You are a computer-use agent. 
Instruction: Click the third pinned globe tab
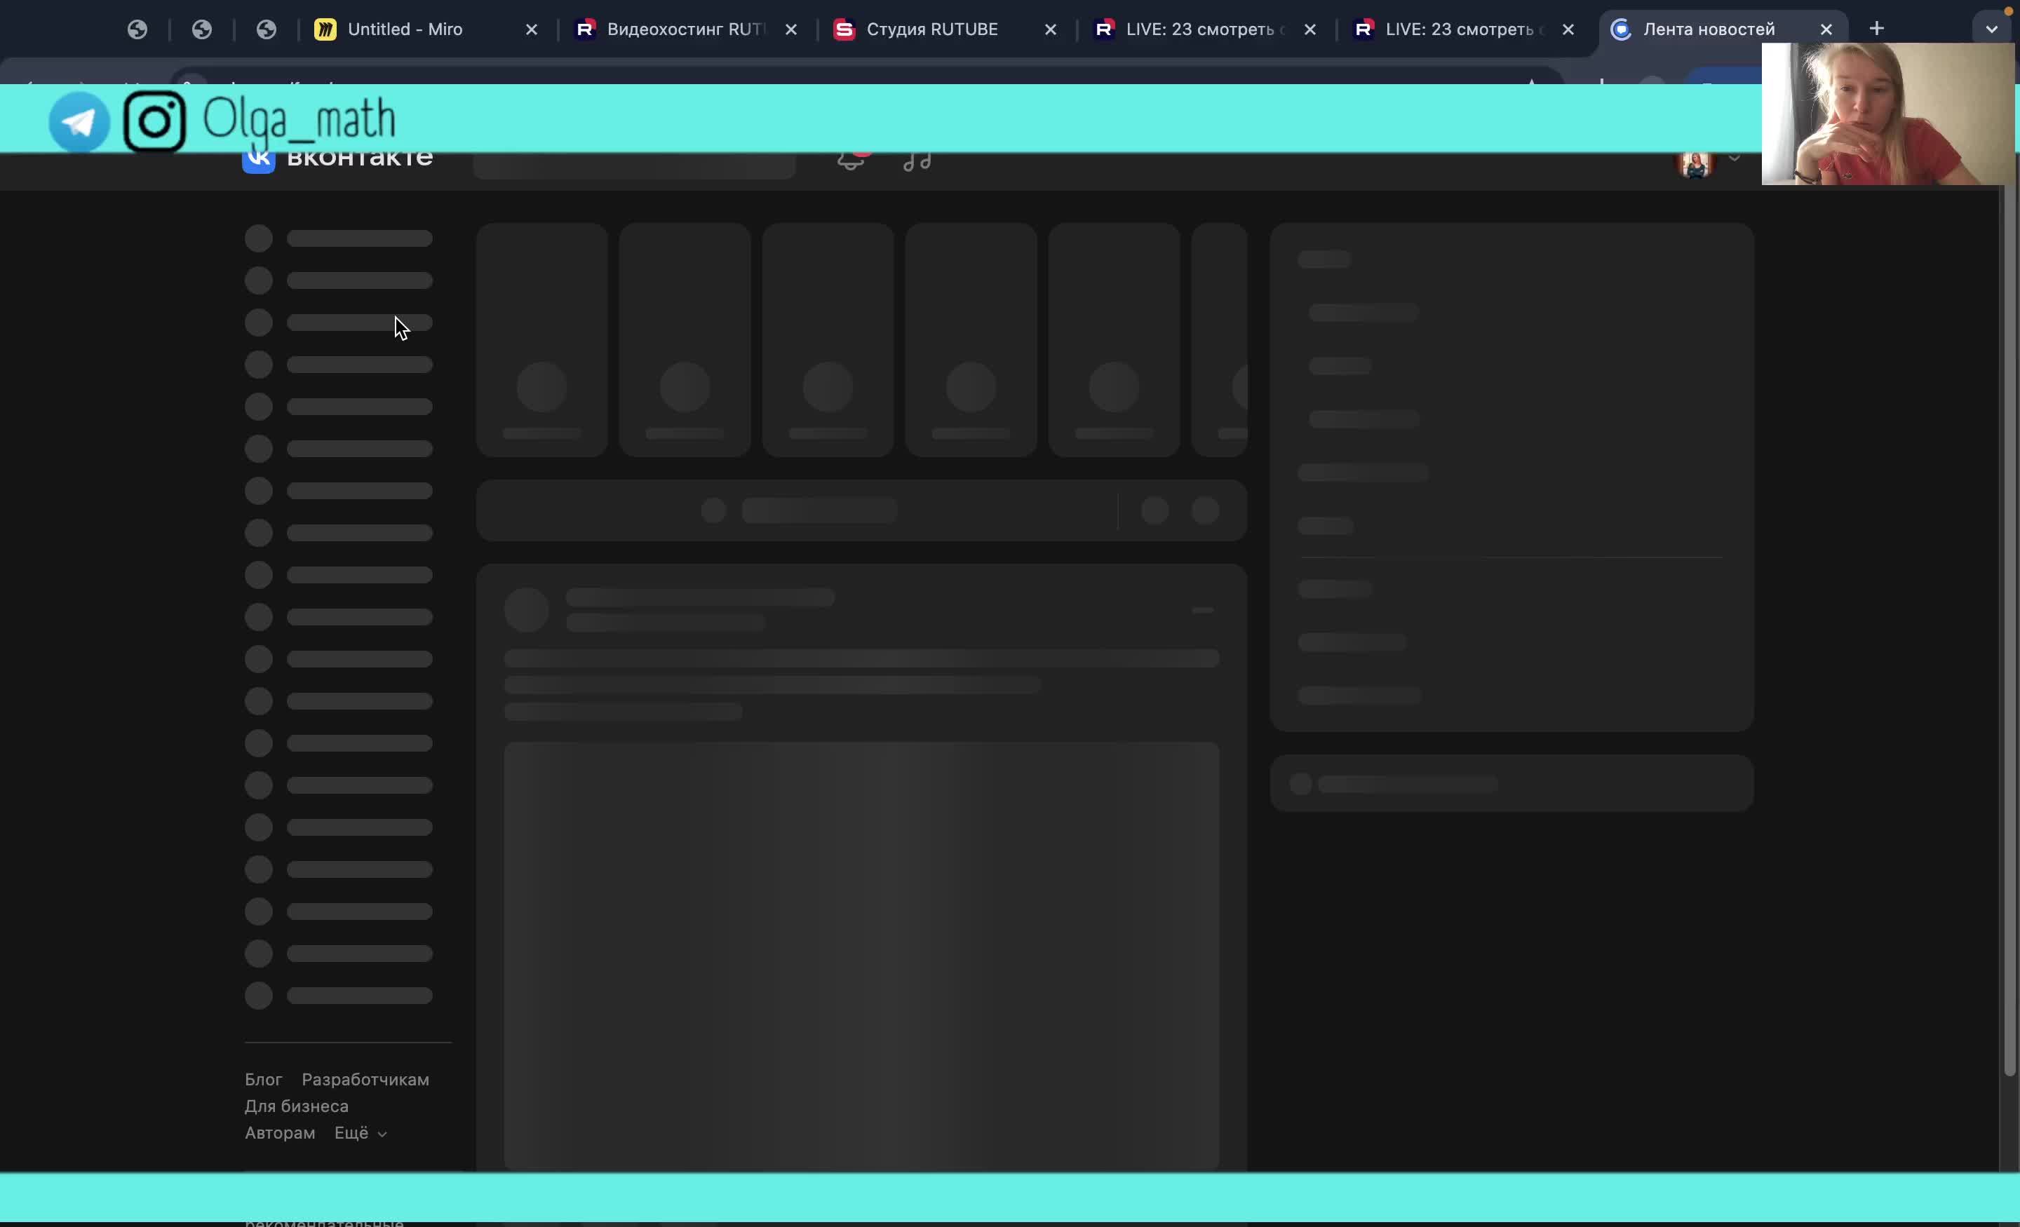[x=267, y=29]
